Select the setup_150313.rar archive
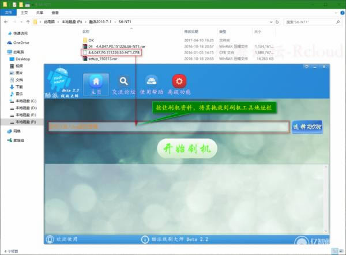The width and height of the screenshot is (346, 255). 106,58
